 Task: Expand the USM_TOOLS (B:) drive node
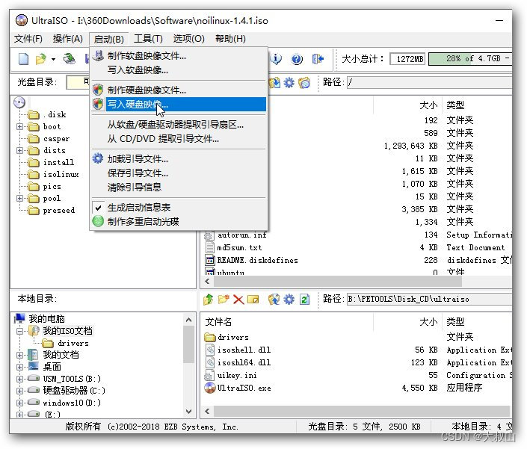[19, 380]
